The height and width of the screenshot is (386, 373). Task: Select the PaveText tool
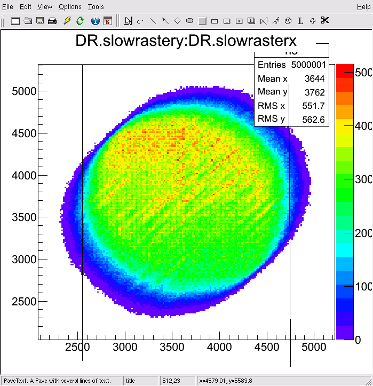(239, 21)
